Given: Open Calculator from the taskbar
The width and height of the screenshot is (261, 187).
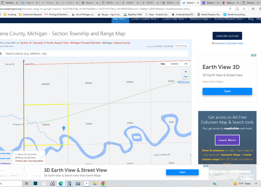Looking at the screenshot, I should (69, 183).
